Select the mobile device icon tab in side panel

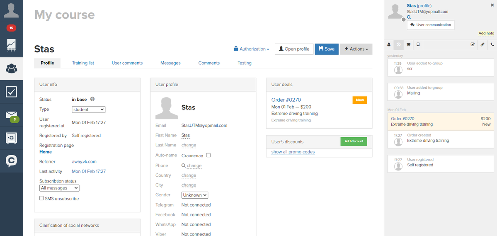(418, 45)
